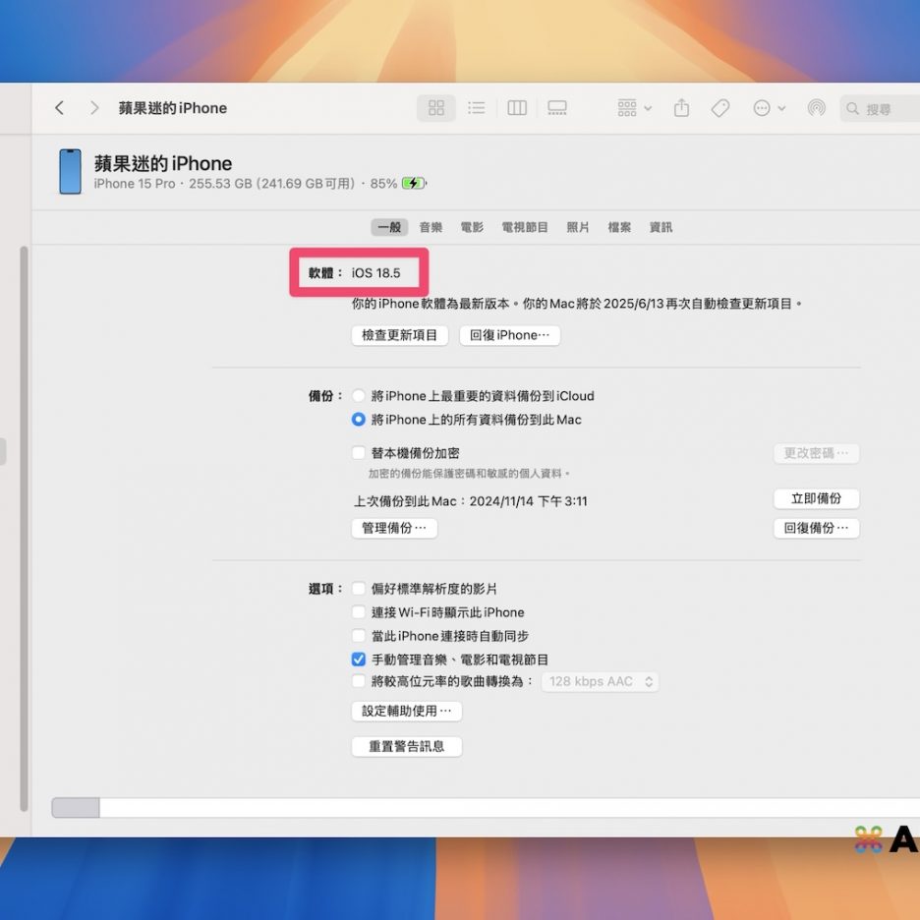The image size is (920, 920).
Task: Switch to list view
Action: pyautogui.click(x=477, y=108)
